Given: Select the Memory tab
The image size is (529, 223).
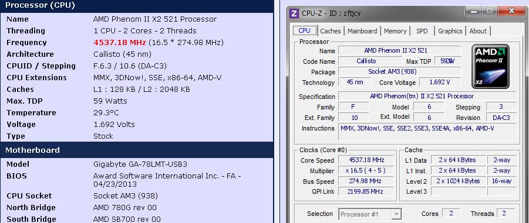Looking at the screenshot, I should tap(395, 31).
